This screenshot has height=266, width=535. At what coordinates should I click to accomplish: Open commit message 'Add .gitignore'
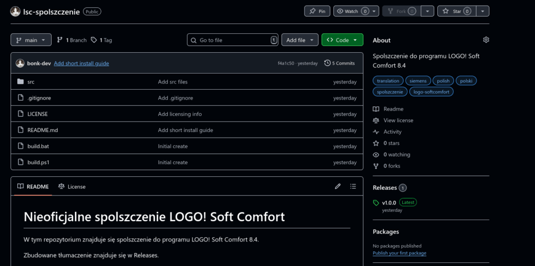click(176, 98)
